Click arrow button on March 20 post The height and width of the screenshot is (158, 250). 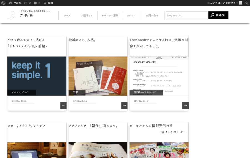124,105
